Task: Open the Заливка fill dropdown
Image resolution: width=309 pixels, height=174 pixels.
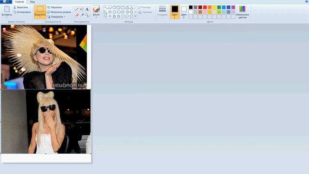Action: point(146,12)
